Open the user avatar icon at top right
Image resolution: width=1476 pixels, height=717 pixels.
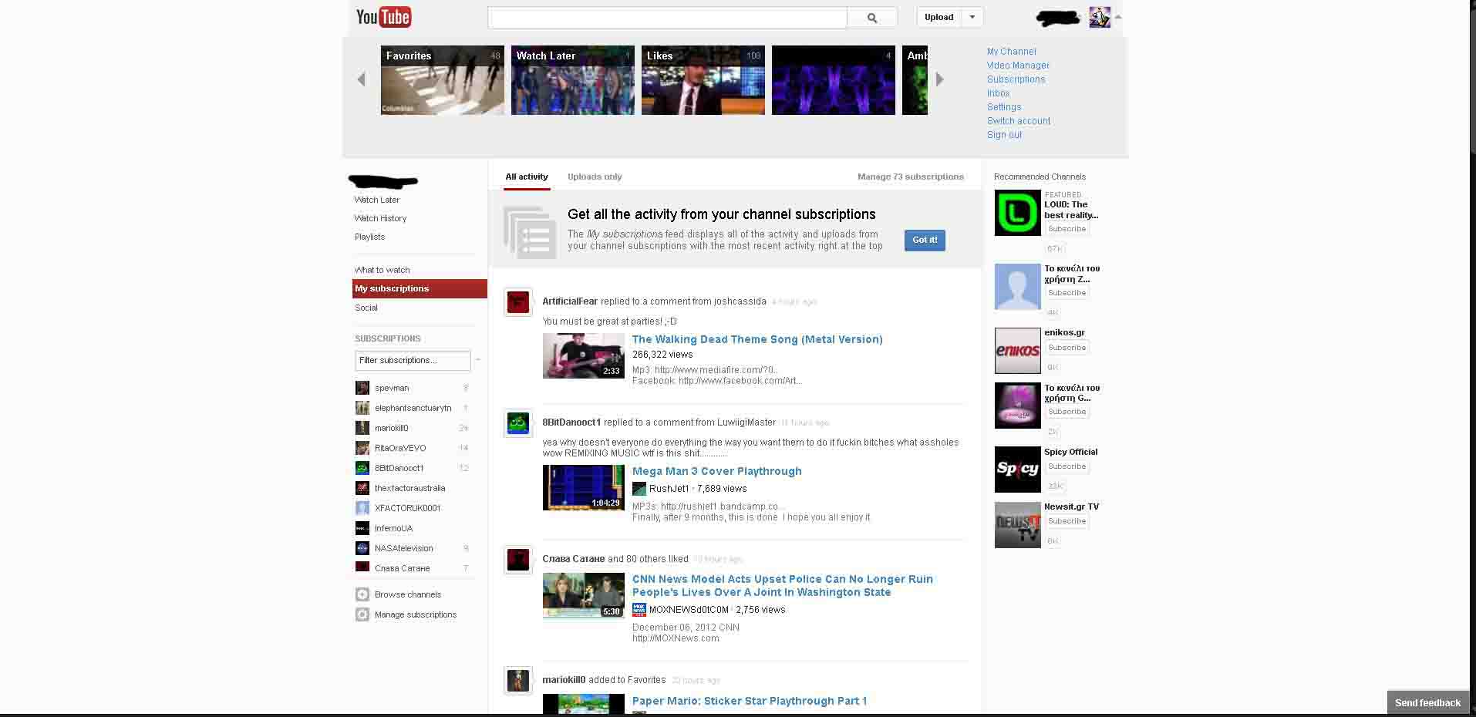click(1100, 17)
